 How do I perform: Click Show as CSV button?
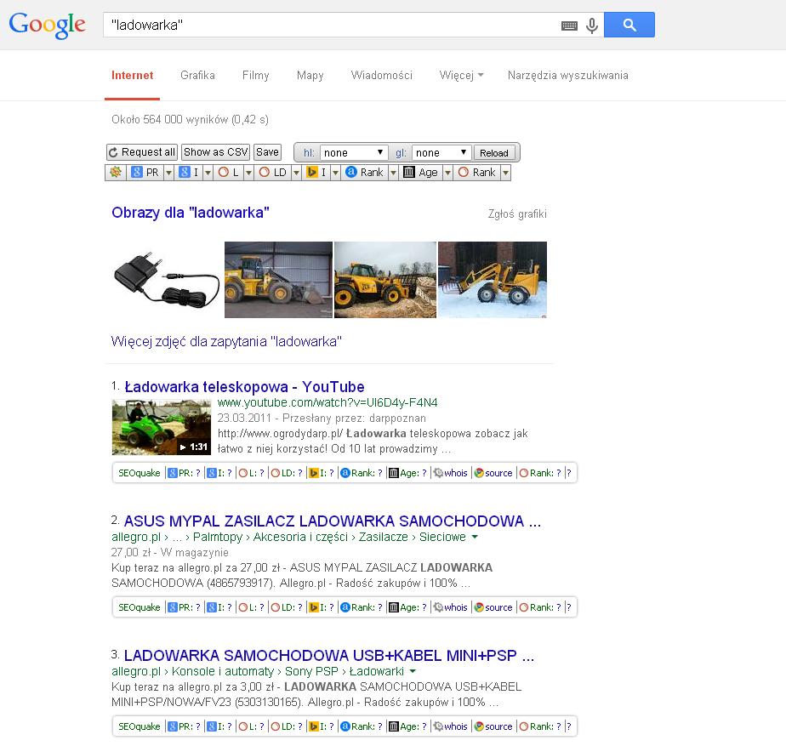215,152
